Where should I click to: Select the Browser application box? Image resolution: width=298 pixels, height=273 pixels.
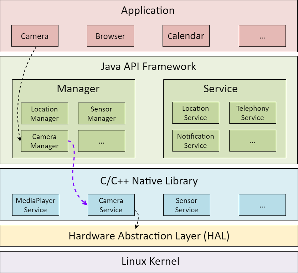111,36
